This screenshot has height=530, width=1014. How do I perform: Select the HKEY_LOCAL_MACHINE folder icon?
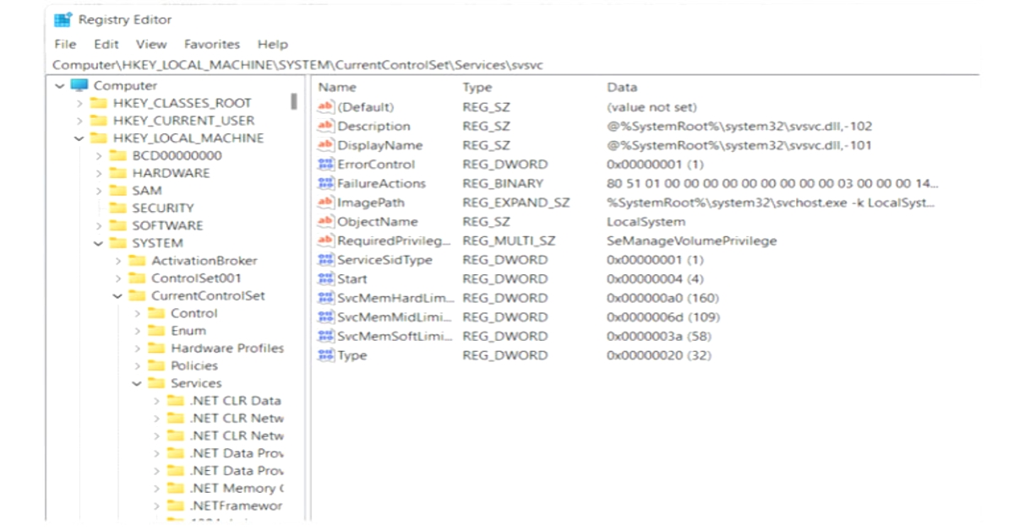pos(99,138)
